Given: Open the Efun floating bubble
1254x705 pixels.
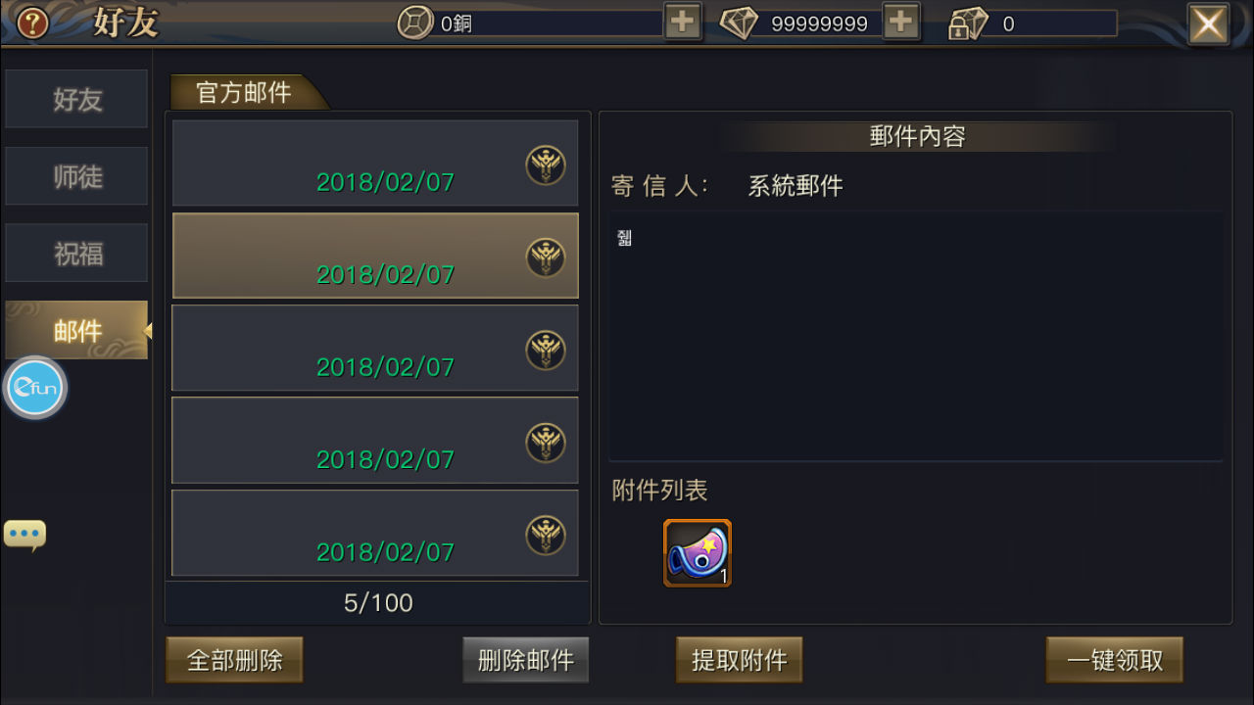Looking at the screenshot, I should (x=36, y=388).
